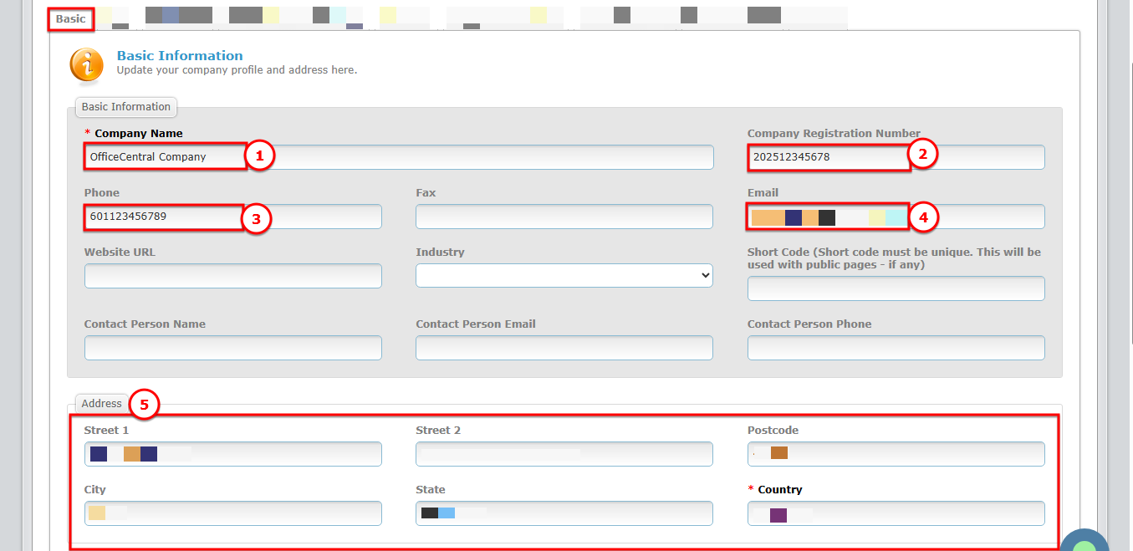Viewport: 1133px width, 551px height.
Task: Click the Email input field
Action: pyautogui.click(x=896, y=217)
